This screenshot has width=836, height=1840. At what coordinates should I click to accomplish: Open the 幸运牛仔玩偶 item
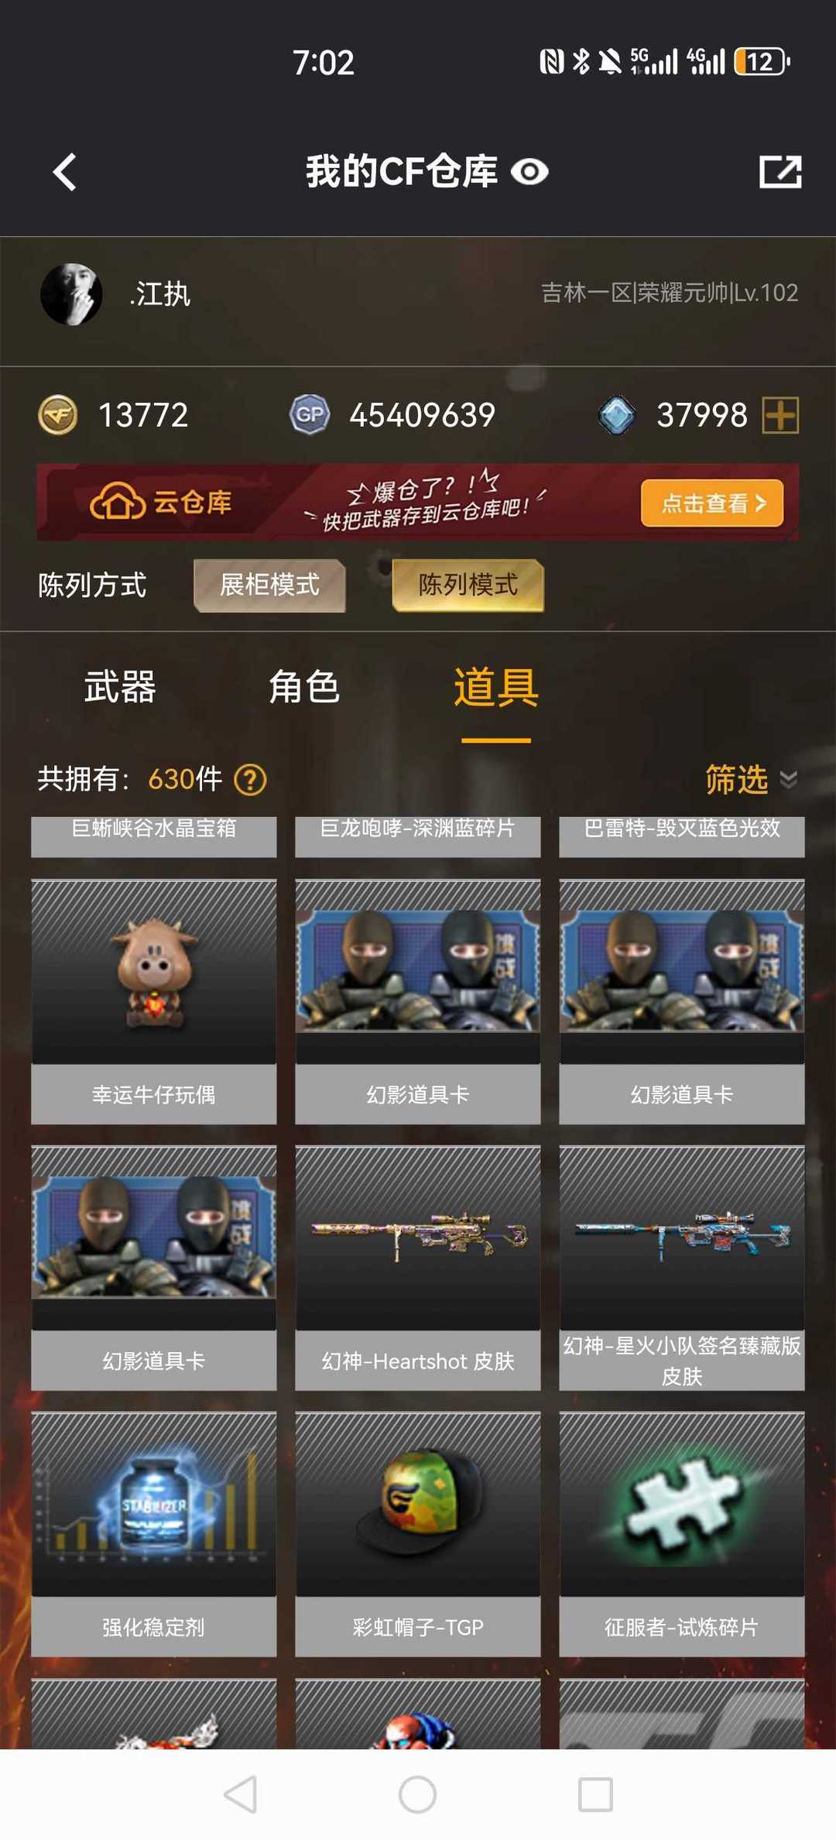[154, 1001]
